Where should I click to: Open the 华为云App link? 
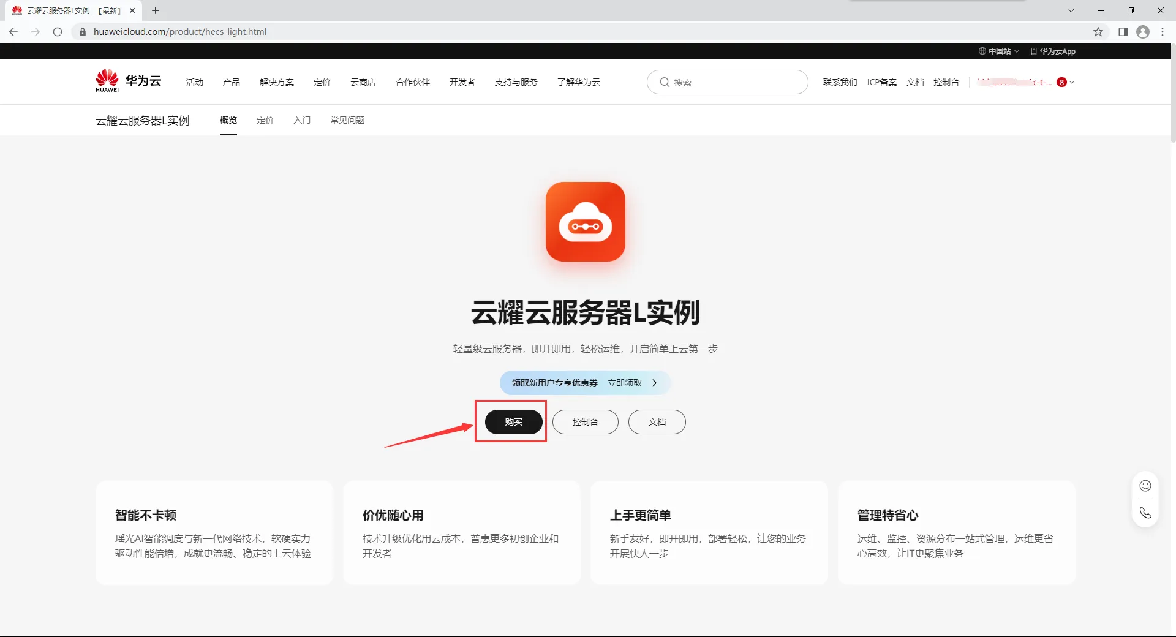[x=1053, y=51]
